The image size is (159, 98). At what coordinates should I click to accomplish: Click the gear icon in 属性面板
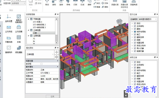point(57,57)
